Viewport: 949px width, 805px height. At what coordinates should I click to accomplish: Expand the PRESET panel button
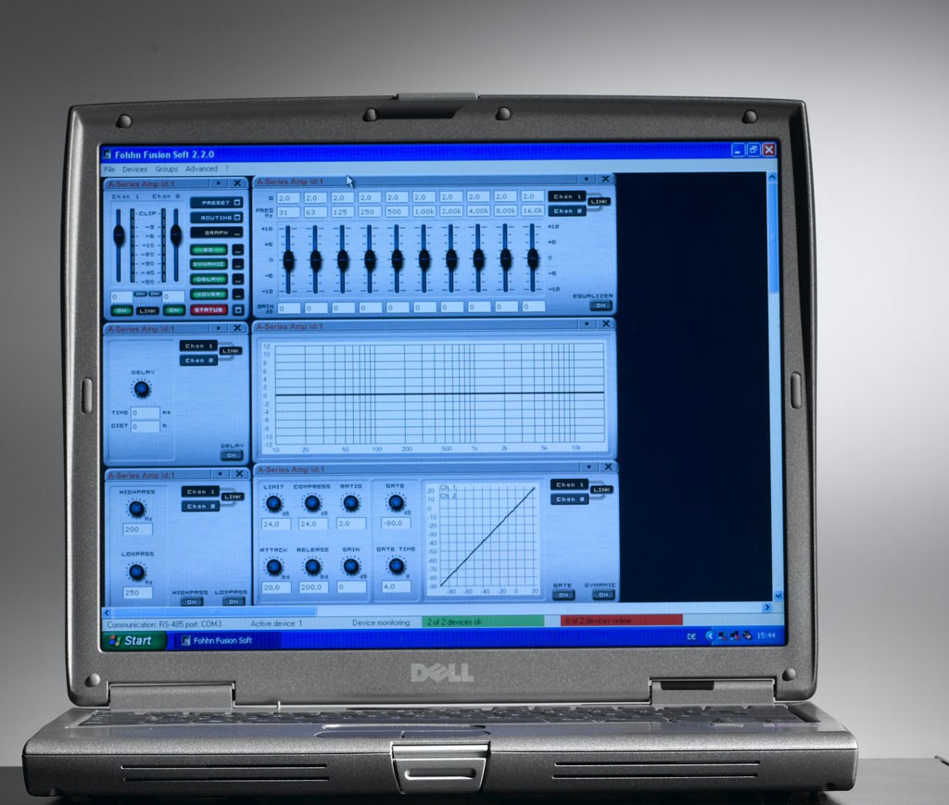(x=217, y=203)
